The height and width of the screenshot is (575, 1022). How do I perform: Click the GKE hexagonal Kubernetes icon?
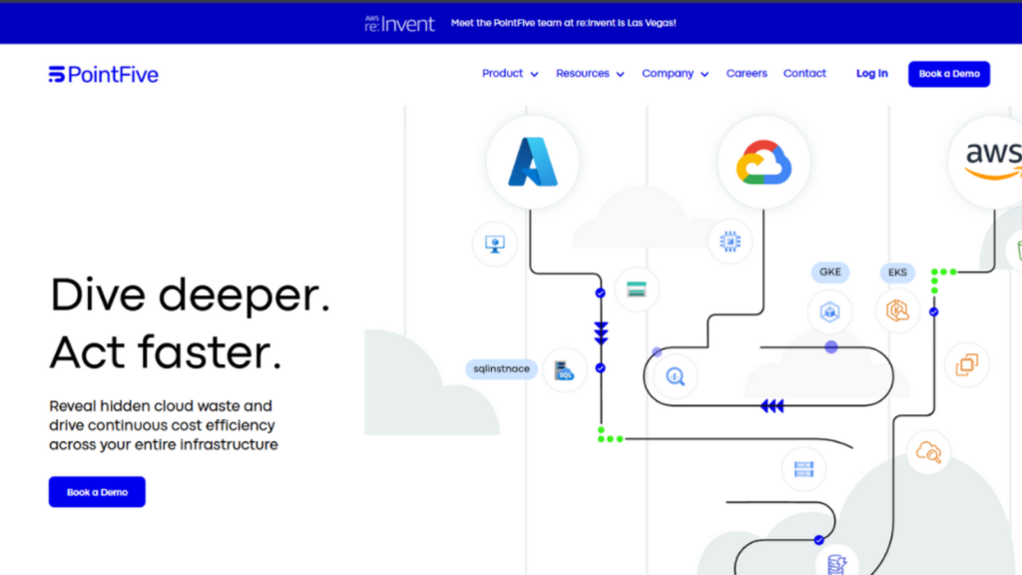click(829, 311)
